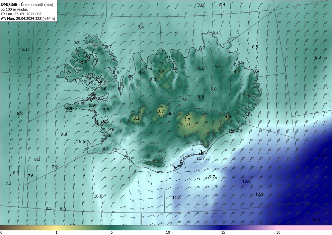Click the 16.0 value in the bottom corner

point(316,220)
